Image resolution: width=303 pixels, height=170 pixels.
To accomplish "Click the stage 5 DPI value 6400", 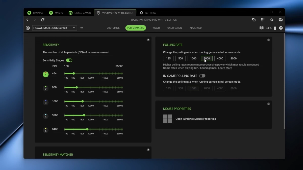I will pyautogui.click(x=55, y=129).
